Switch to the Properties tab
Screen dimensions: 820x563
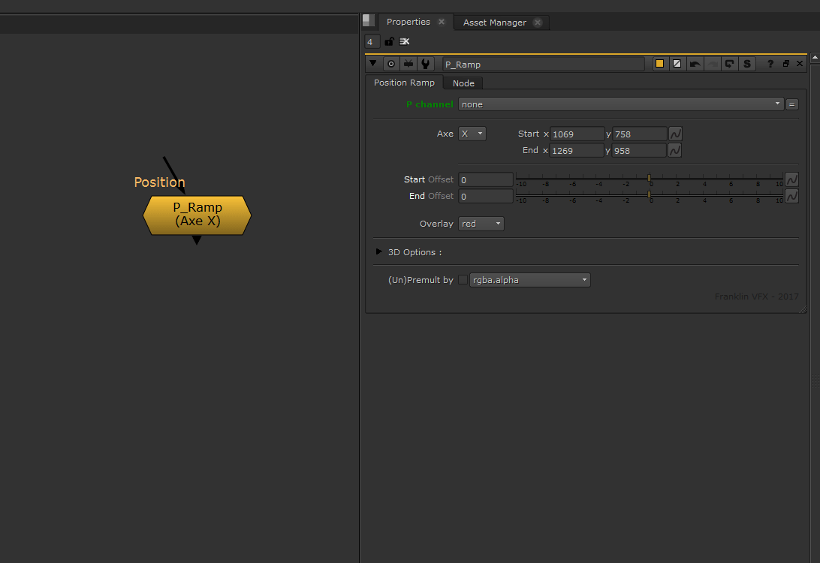coord(408,22)
